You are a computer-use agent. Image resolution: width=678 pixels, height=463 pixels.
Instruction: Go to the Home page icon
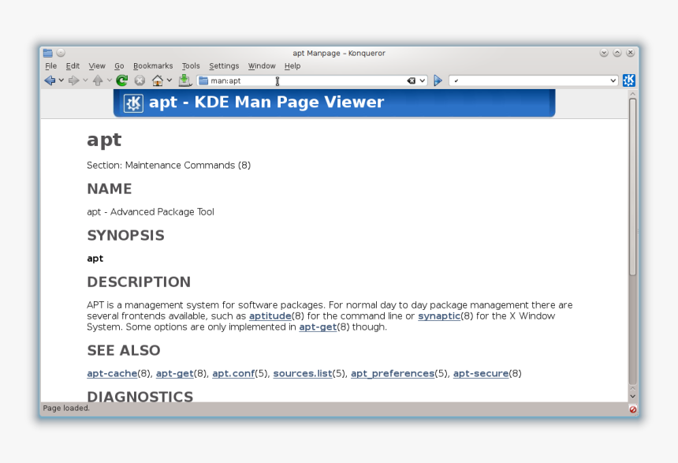coord(158,80)
